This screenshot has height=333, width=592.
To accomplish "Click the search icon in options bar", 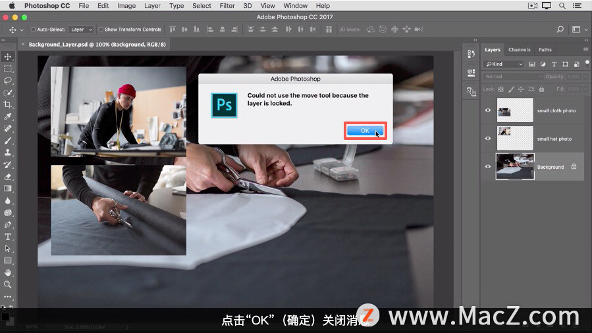I will pyautogui.click(x=560, y=30).
